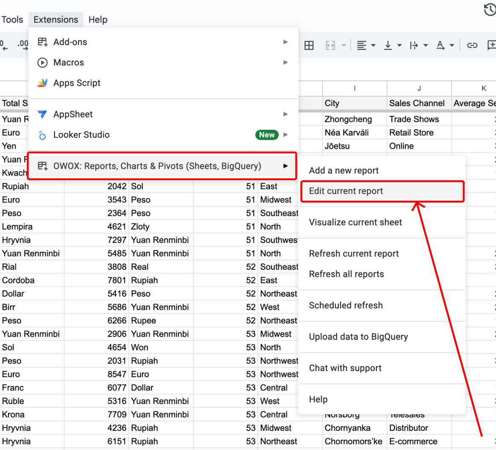
Task: Open Apps Script from Extensions menu
Action: [x=163, y=83]
